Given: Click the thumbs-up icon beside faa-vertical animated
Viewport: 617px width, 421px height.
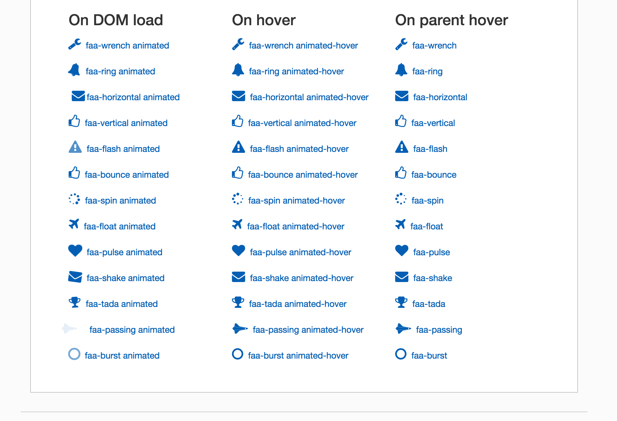Looking at the screenshot, I should coord(74,121).
